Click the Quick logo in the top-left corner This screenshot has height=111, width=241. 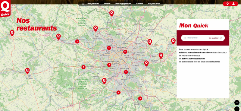click(5, 8)
